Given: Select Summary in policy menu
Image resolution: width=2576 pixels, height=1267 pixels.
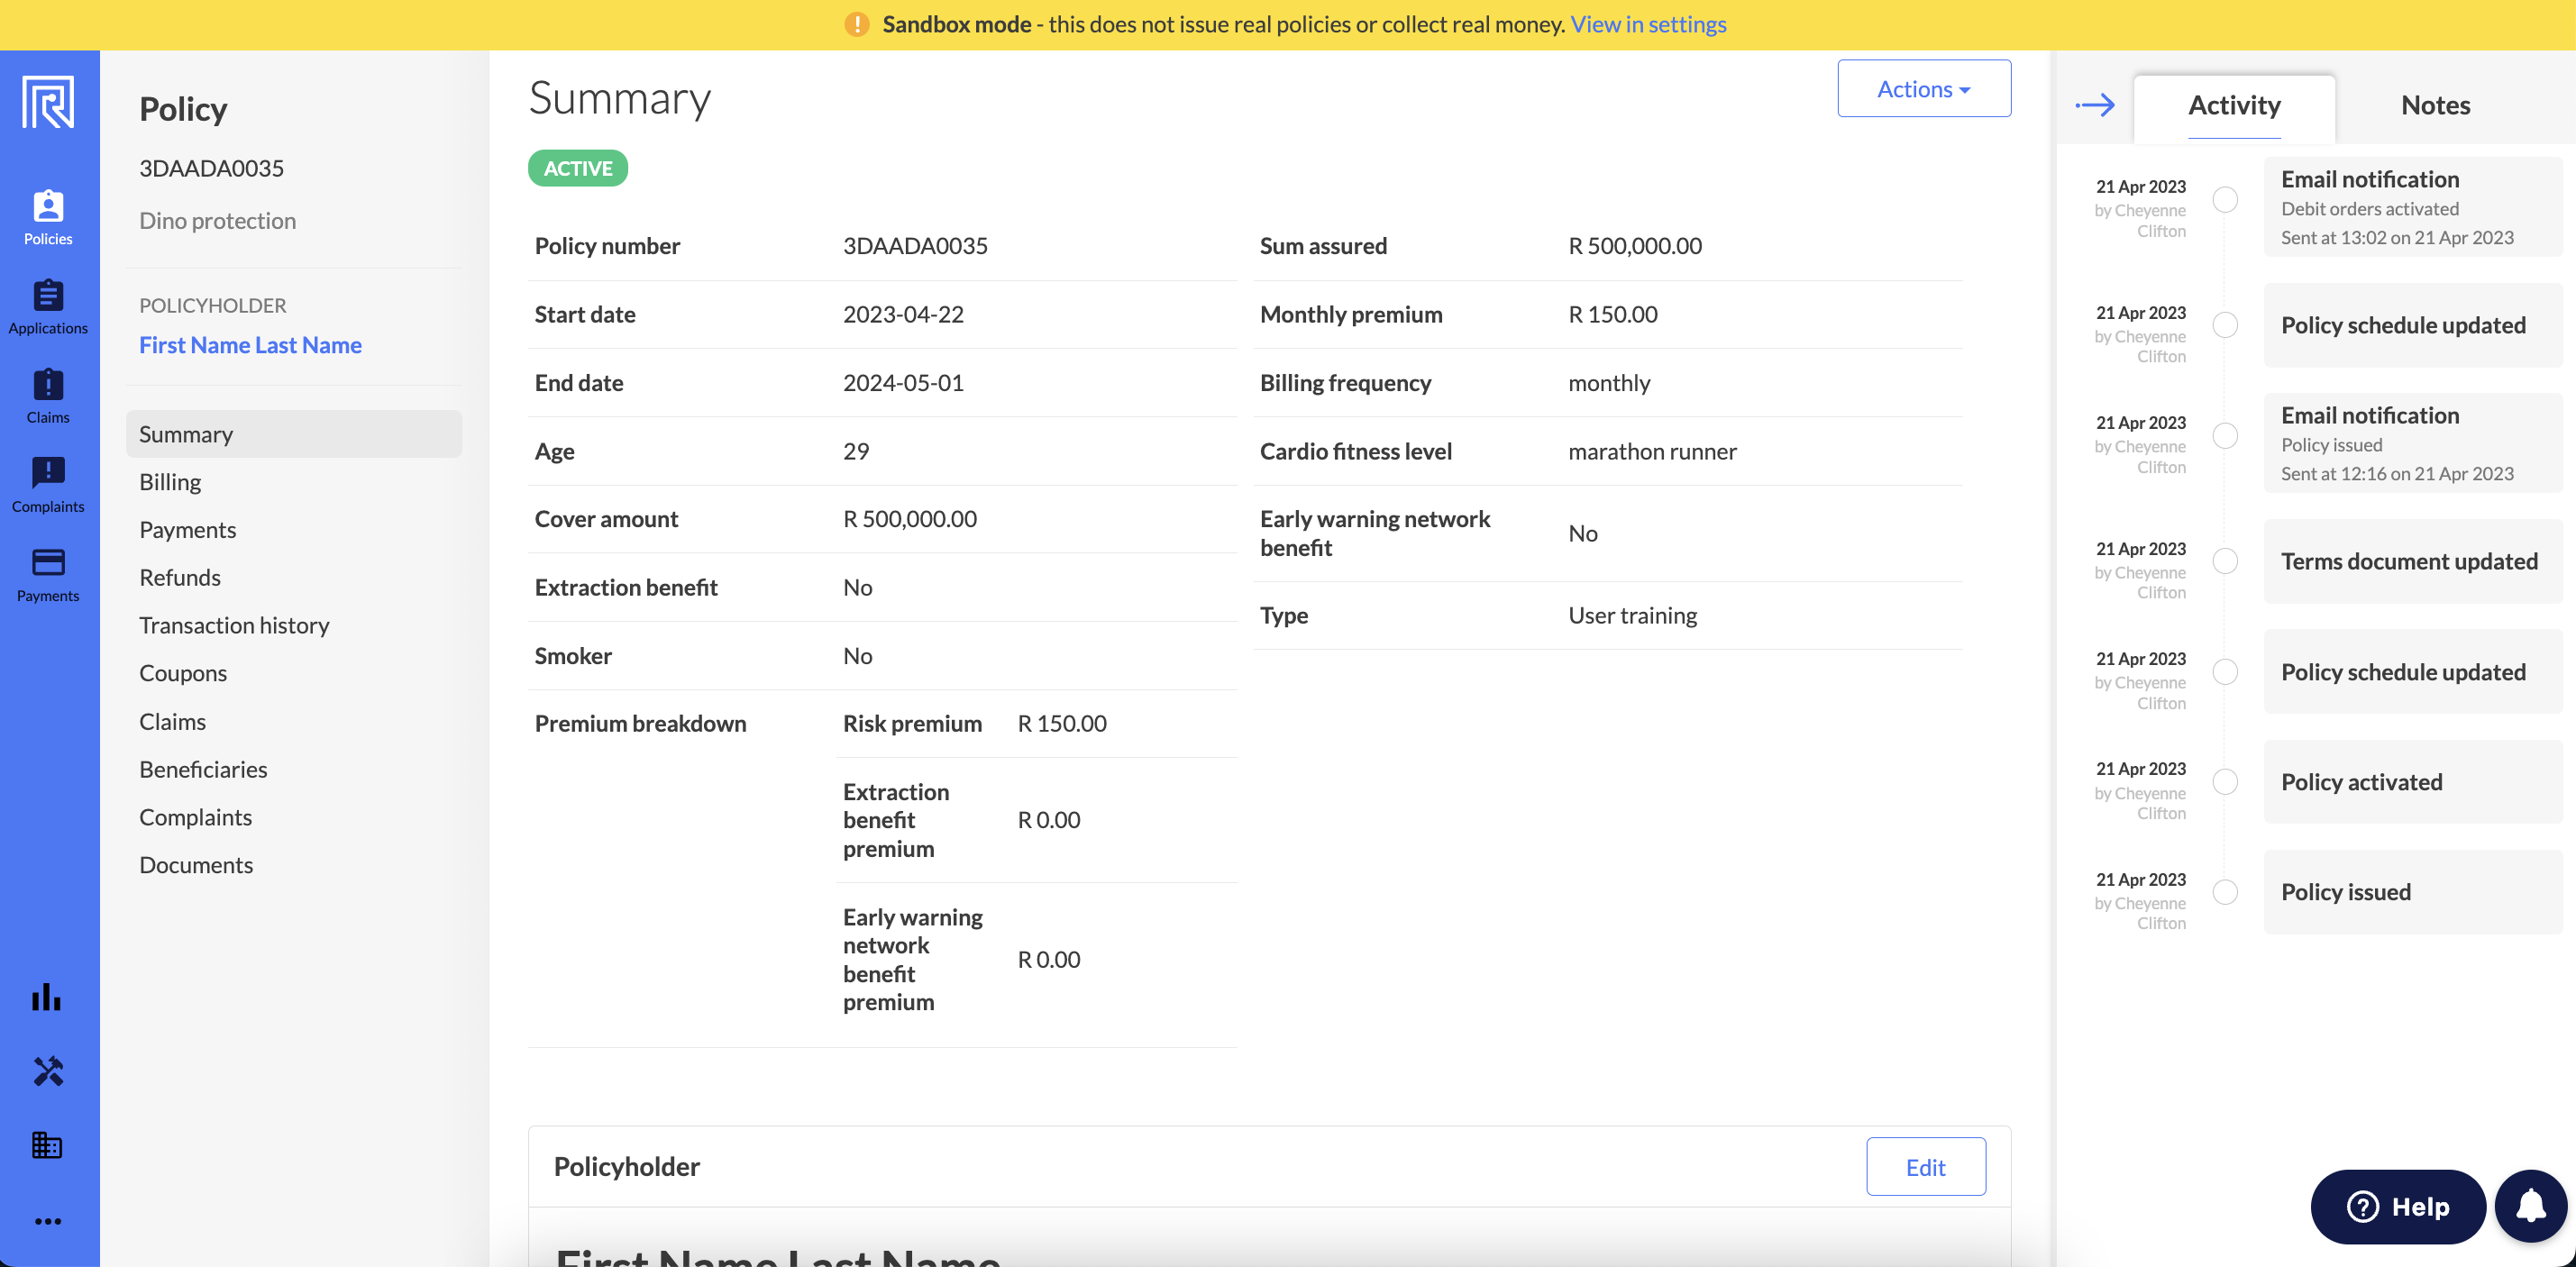Looking at the screenshot, I should 294,434.
